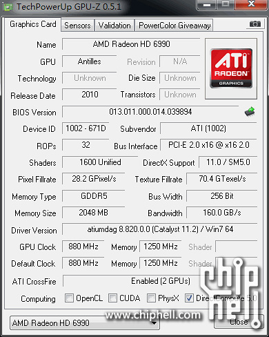
Task: Toggle the CUDA checkbox
Action: [112, 298]
